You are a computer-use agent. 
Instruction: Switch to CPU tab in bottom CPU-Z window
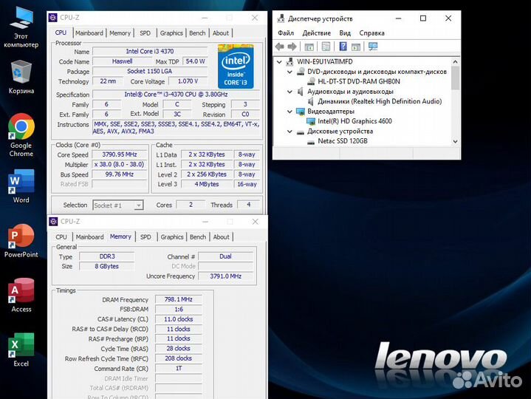tap(61, 237)
